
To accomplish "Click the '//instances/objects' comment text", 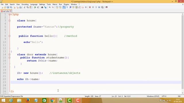I will (65, 73).
